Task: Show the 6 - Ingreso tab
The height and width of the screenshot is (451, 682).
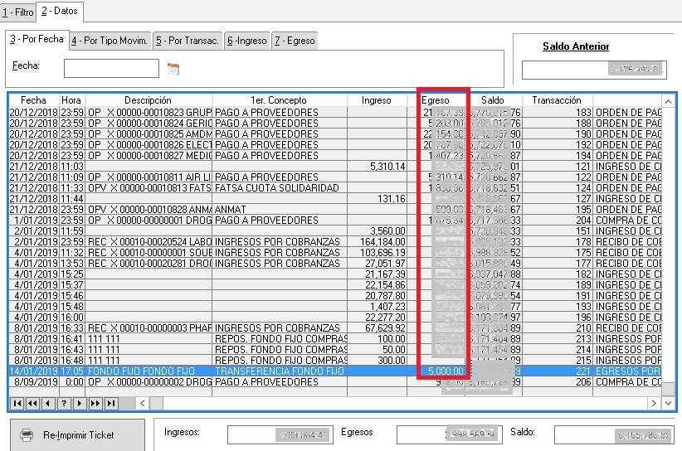Action: 247,41
